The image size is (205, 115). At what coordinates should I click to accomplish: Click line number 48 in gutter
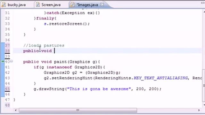click(x=7, y=105)
